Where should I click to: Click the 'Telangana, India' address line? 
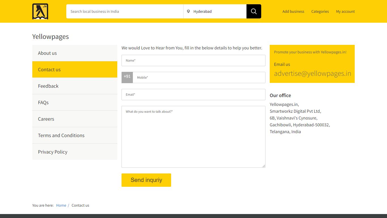[x=285, y=132]
